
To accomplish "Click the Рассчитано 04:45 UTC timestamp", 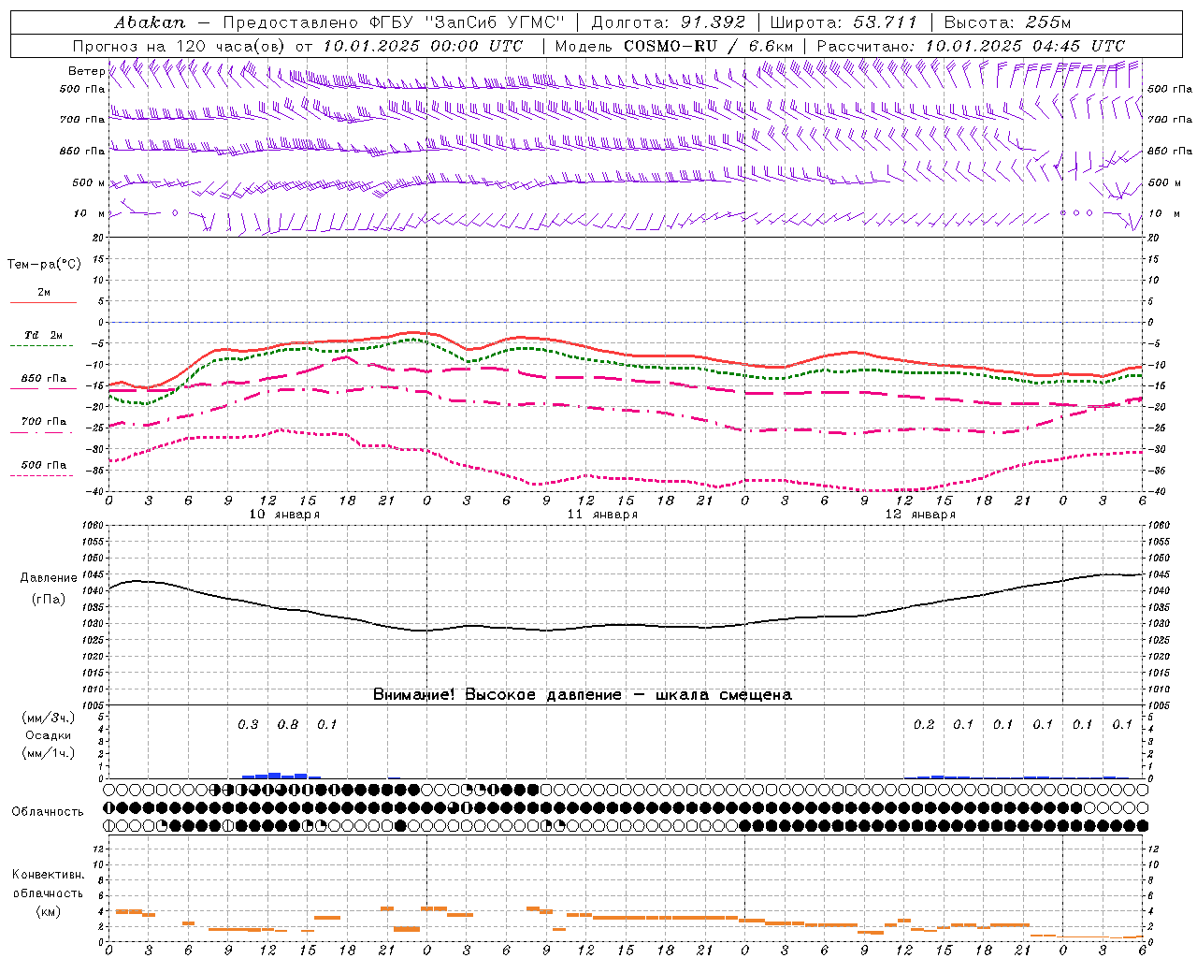I will coord(971,46).
